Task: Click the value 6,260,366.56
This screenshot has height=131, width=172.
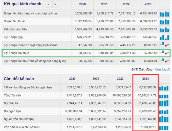Action: (x=83, y=13)
